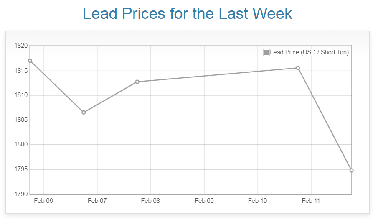This screenshot has height=220, width=373.
Task: Click the 1805 y-axis label
Action: click(x=20, y=120)
